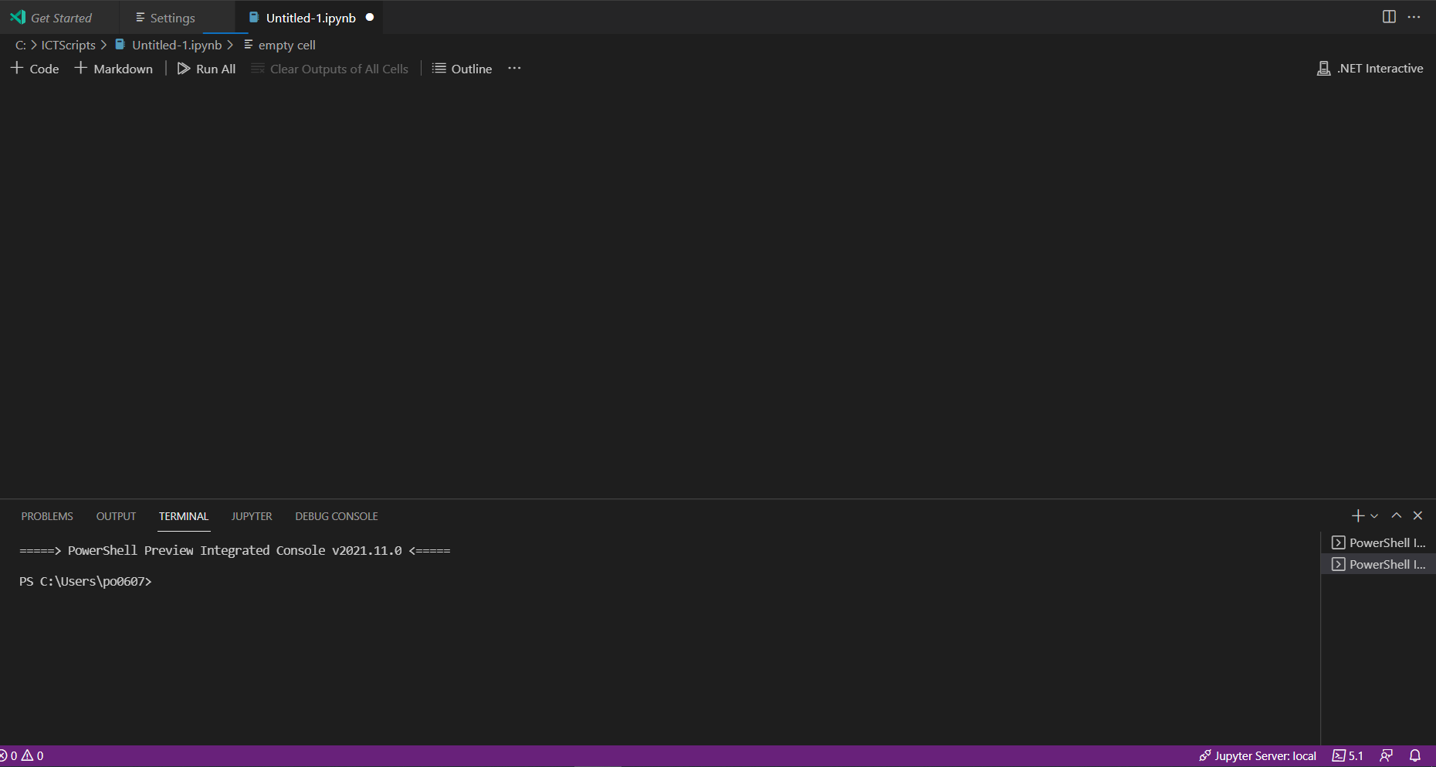Screen dimensions: 1436x767
Task: Click the PowerShell 5.1 status bar item
Action: pos(1347,755)
